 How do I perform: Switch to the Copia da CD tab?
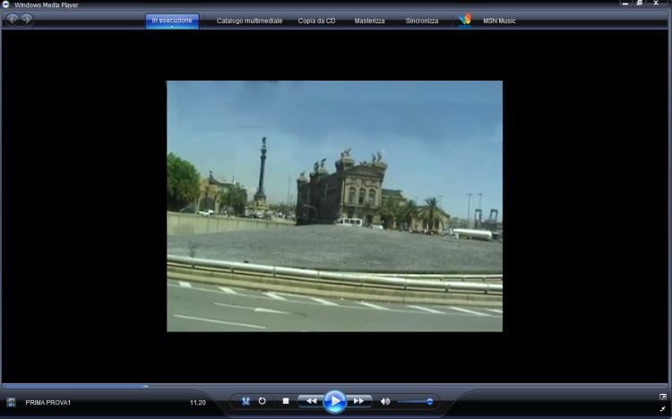[317, 21]
